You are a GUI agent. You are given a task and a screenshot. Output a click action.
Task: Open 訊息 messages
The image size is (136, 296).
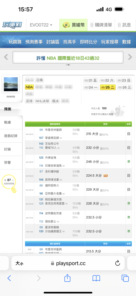click(124, 25)
